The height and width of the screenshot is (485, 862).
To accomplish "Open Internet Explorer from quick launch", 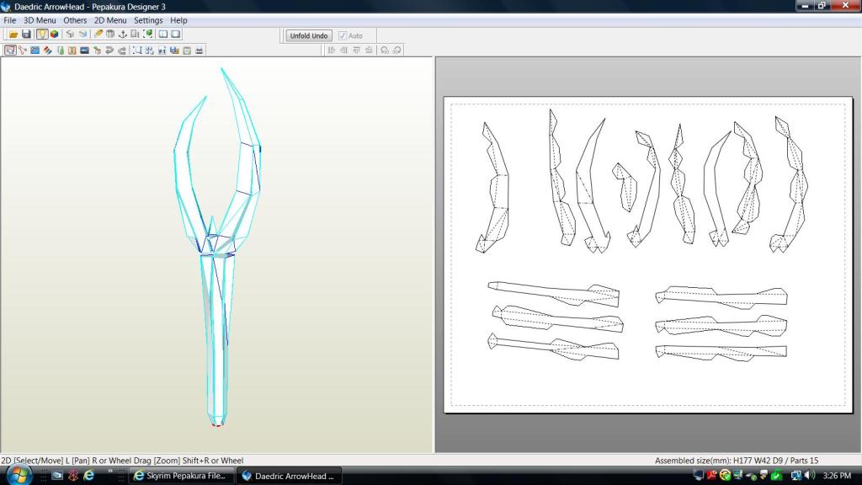I will [88, 475].
